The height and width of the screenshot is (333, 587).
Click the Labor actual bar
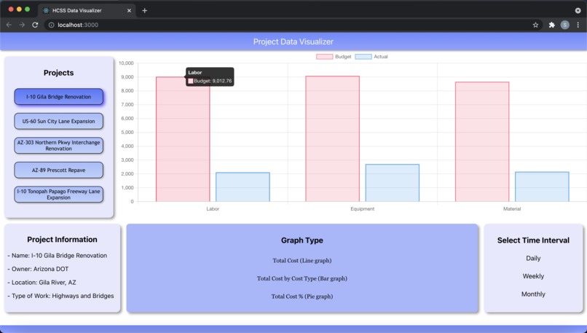[x=243, y=187]
